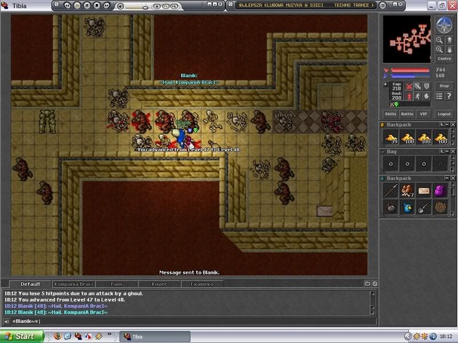The width and height of the screenshot is (458, 343).
Task: Toggle chat speaking volume icon
Action: coord(6,321)
